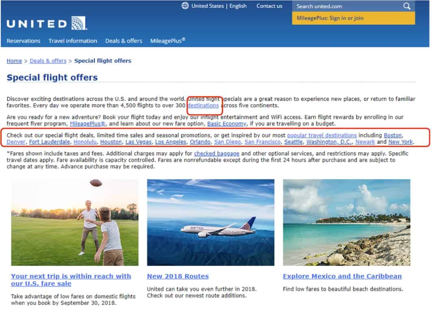The width and height of the screenshot is (432, 311).
Task: Open Basic Economy link
Action: (226, 124)
